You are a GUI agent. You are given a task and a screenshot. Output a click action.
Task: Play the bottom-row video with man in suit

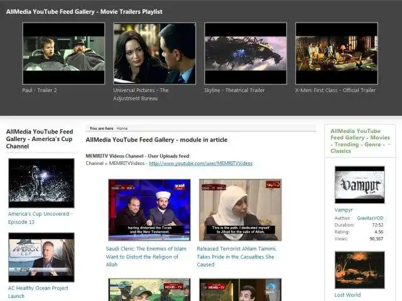pyautogui.click(x=241, y=290)
